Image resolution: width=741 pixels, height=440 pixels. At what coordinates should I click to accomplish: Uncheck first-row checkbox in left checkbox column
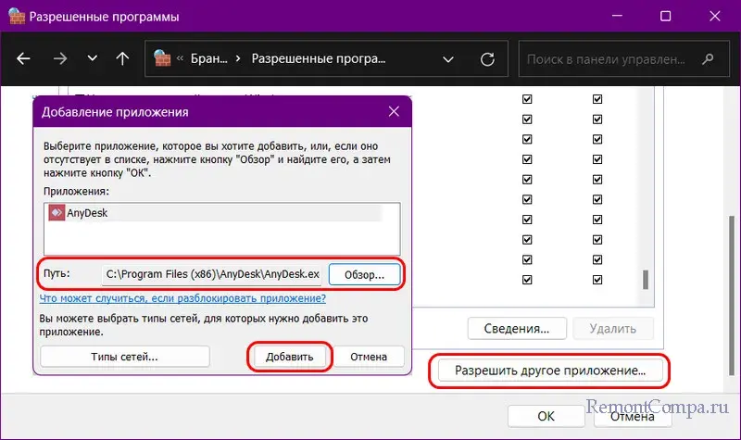[527, 99]
